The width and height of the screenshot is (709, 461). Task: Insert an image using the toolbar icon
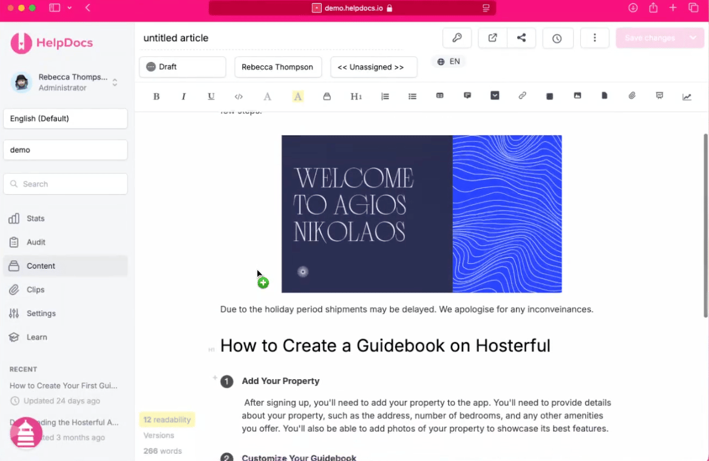pos(577,96)
